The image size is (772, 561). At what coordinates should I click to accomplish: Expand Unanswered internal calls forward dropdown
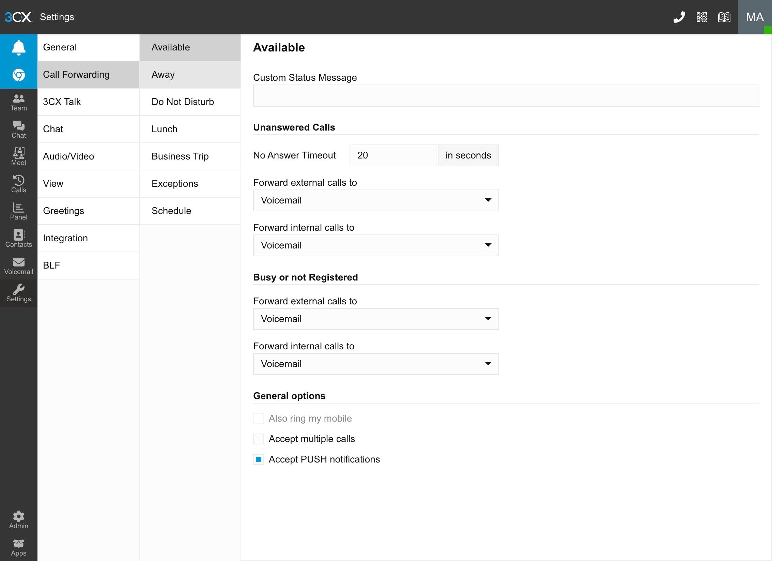tap(376, 245)
